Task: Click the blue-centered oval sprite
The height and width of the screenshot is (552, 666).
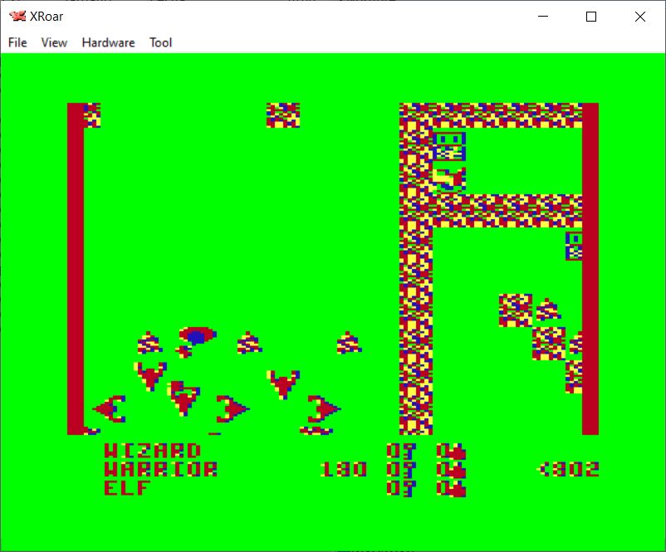Action: 198,335
